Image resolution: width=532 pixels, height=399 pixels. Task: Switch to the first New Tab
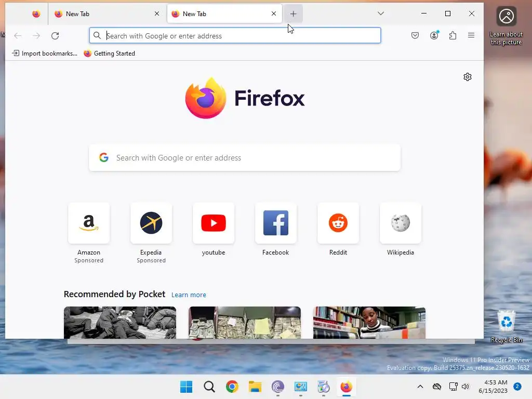point(102,14)
